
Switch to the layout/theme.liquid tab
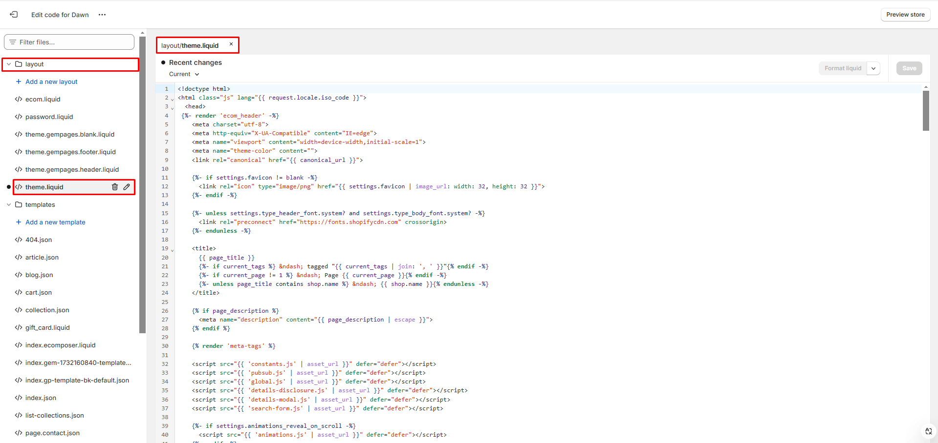[190, 45]
